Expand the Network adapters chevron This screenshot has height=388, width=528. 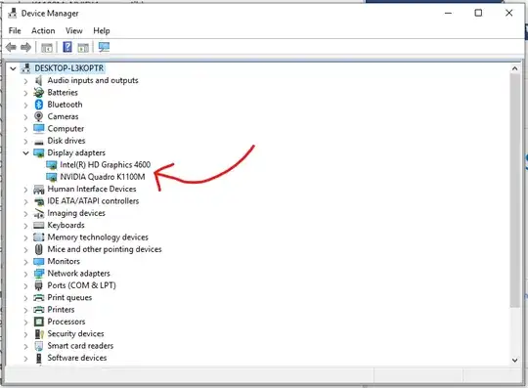pyautogui.click(x=25, y=274)
